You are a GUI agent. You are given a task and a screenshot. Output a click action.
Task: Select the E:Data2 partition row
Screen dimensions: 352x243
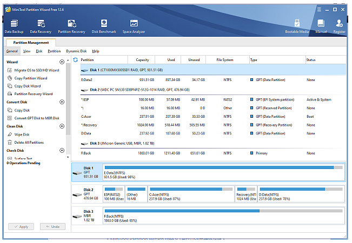tap(213, 79)
